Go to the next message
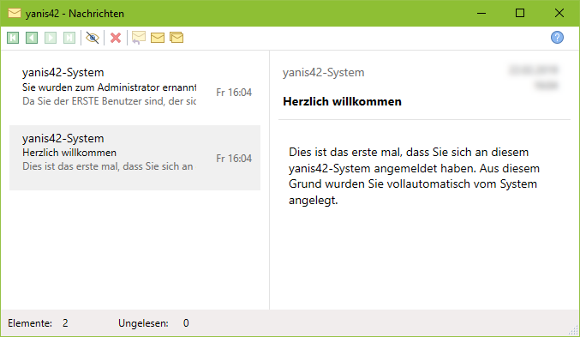 tap(51, 38)
